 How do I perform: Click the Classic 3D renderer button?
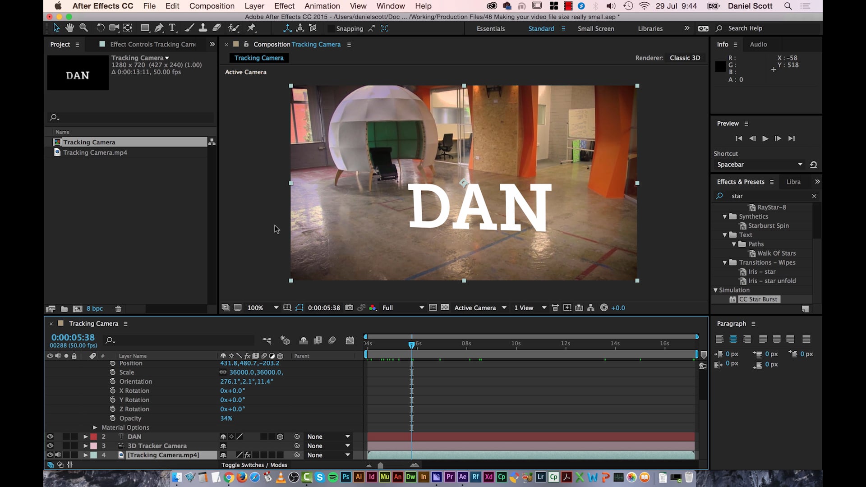(x=685, y=58)
